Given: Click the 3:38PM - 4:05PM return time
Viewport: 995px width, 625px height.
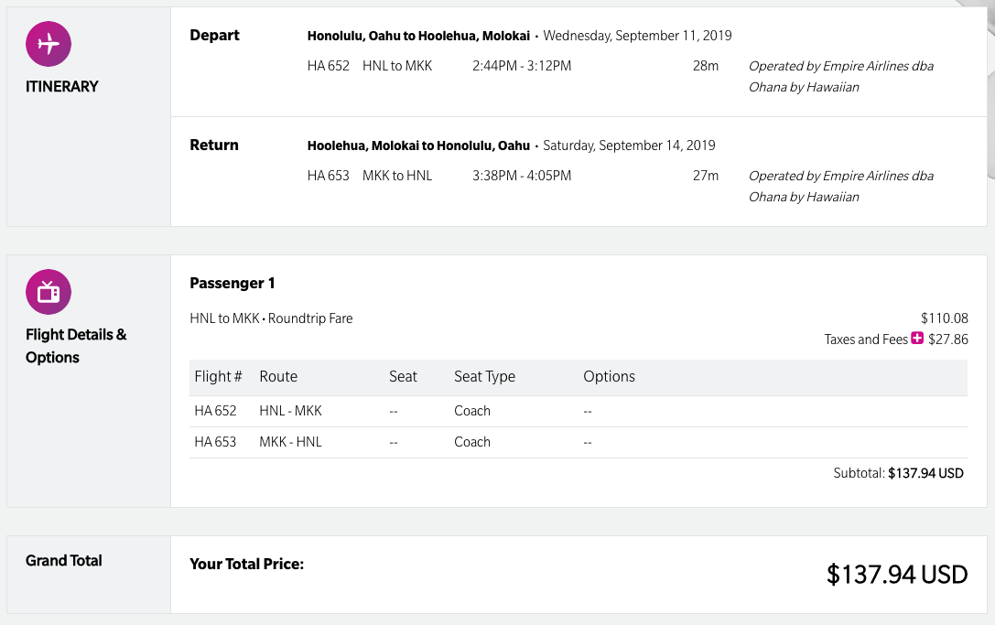Looking at the screenshot, I should click(522, 176).
